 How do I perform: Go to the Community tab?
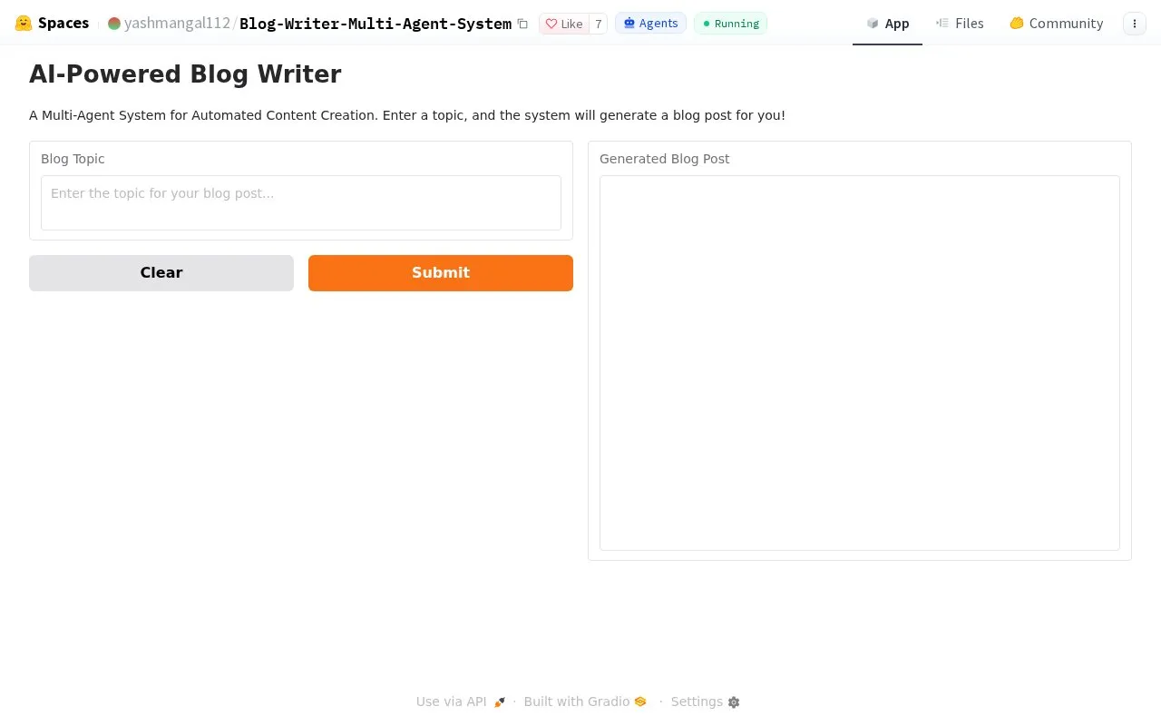click(x=1056, y=24)
